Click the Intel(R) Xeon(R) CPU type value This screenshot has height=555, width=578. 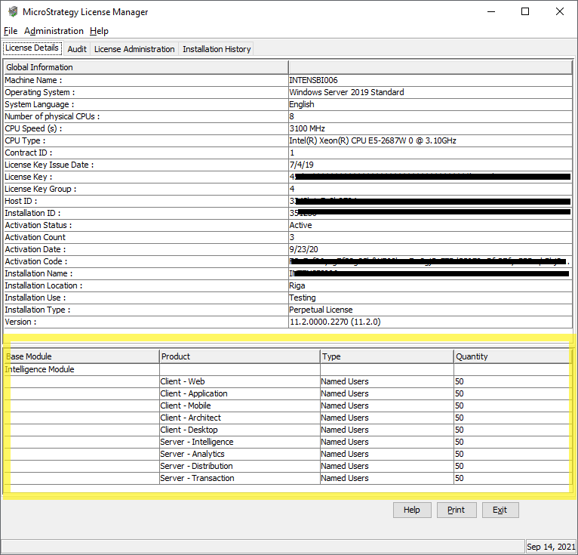373,140
